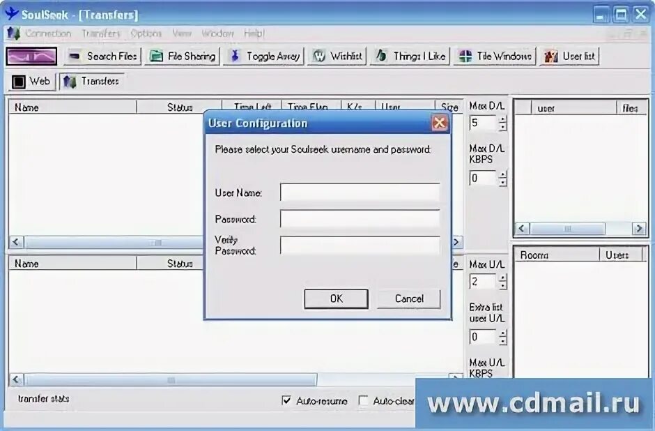This screenshot has height=431, width=655.
Task: Click the Max D/L KBPS spinner arrows
Action: pyautogui.click(x=502, y=178)
